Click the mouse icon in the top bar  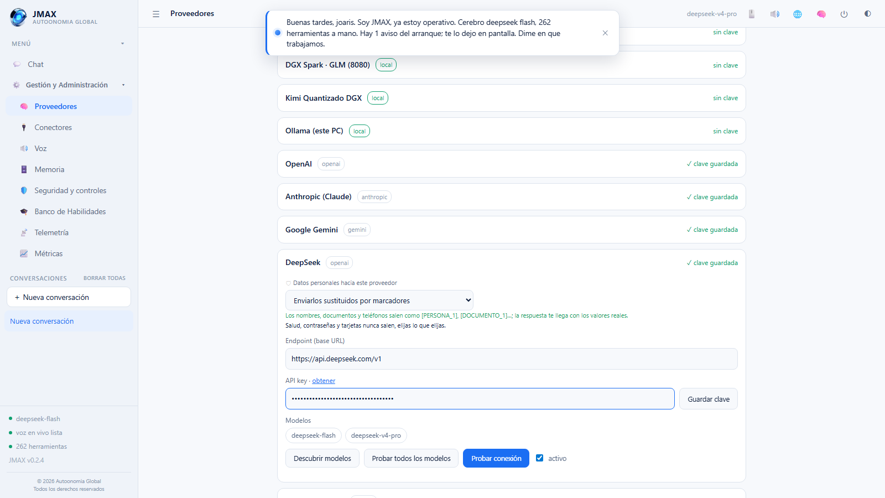click(752, 14)
